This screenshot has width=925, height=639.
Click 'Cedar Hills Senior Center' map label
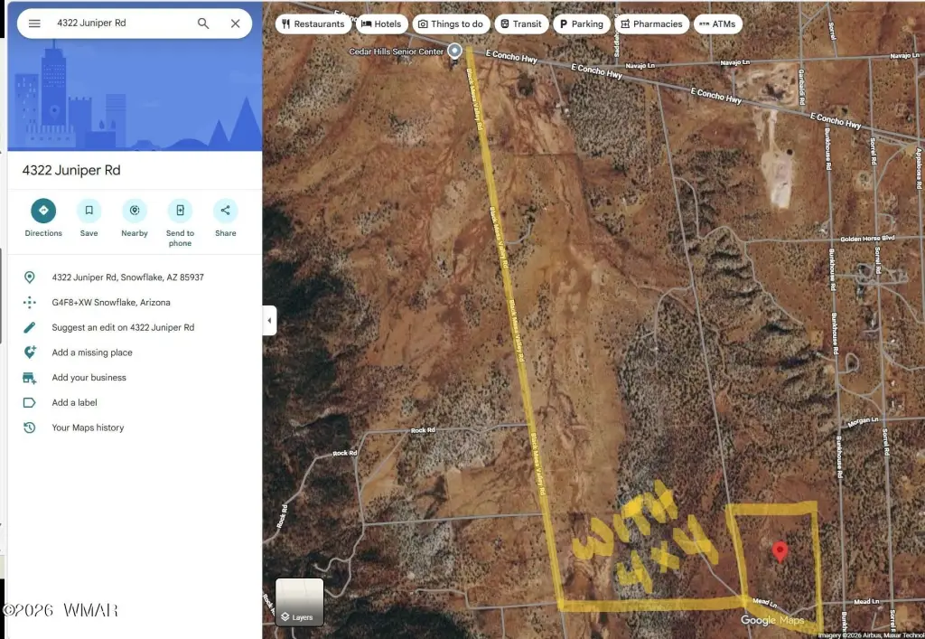(x=396, y=52)
